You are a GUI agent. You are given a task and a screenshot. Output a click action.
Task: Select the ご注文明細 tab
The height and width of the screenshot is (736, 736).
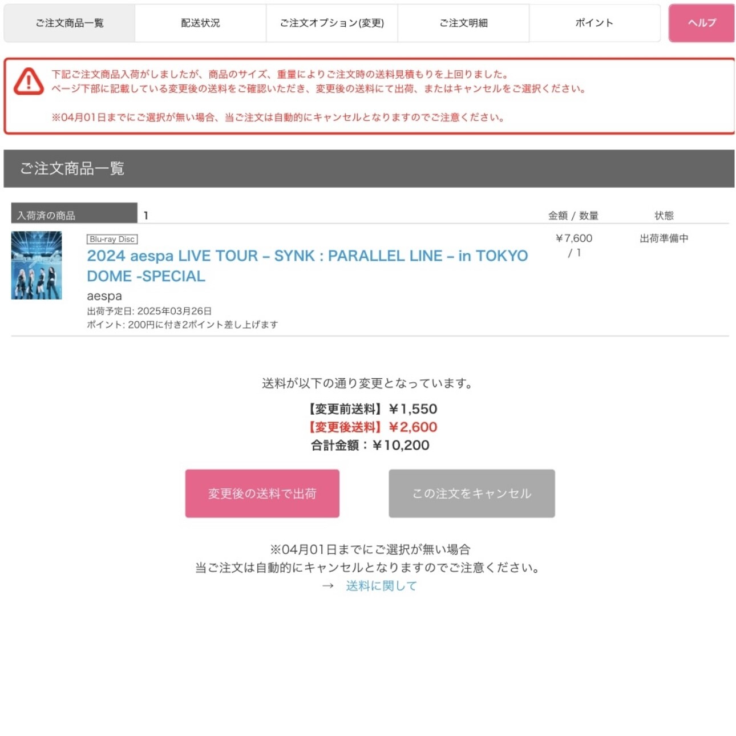463,23
